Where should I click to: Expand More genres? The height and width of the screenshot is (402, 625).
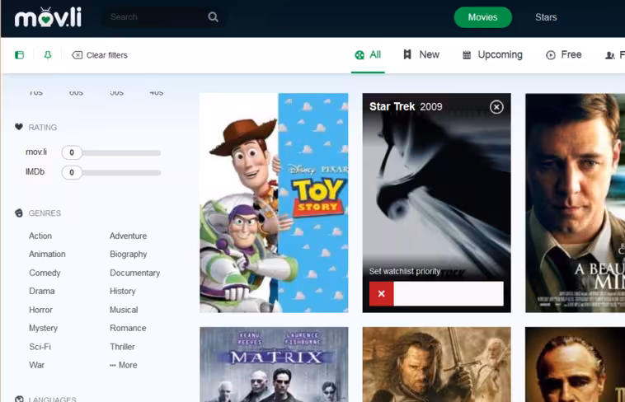click(x=124, y=365)
